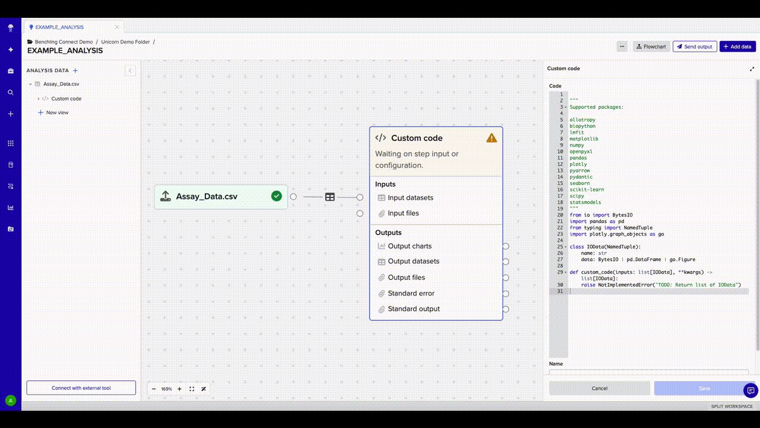Click the Output datasets connection port
Image resolution: width=760 pixels, height=428 pixels.
506,262
